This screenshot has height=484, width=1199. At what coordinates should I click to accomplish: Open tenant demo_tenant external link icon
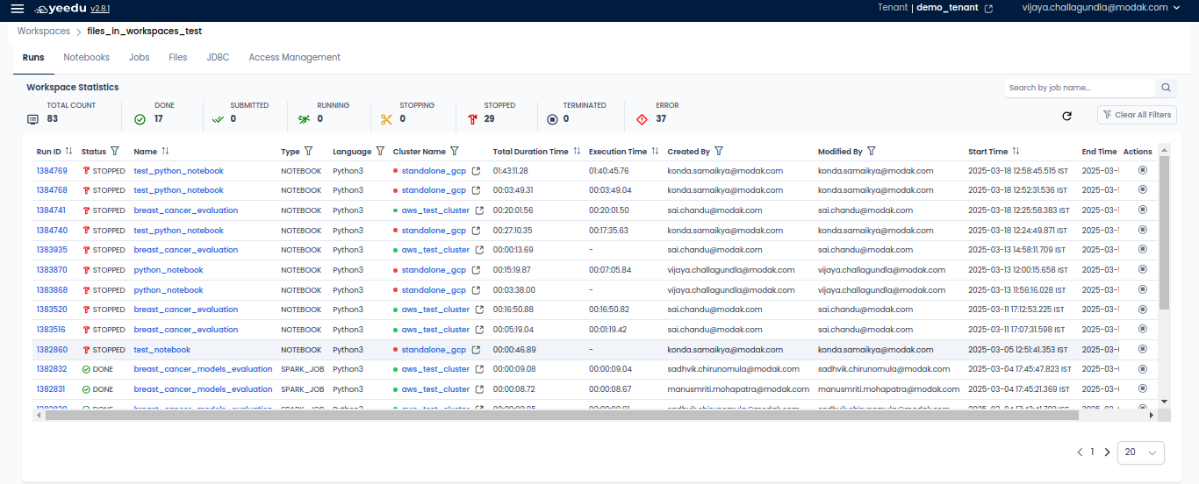tap(989, 8)
